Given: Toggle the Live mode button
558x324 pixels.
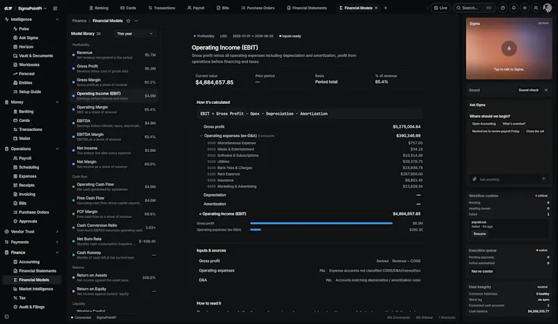Looking at the screenshot, I should [x=441, y=8].
